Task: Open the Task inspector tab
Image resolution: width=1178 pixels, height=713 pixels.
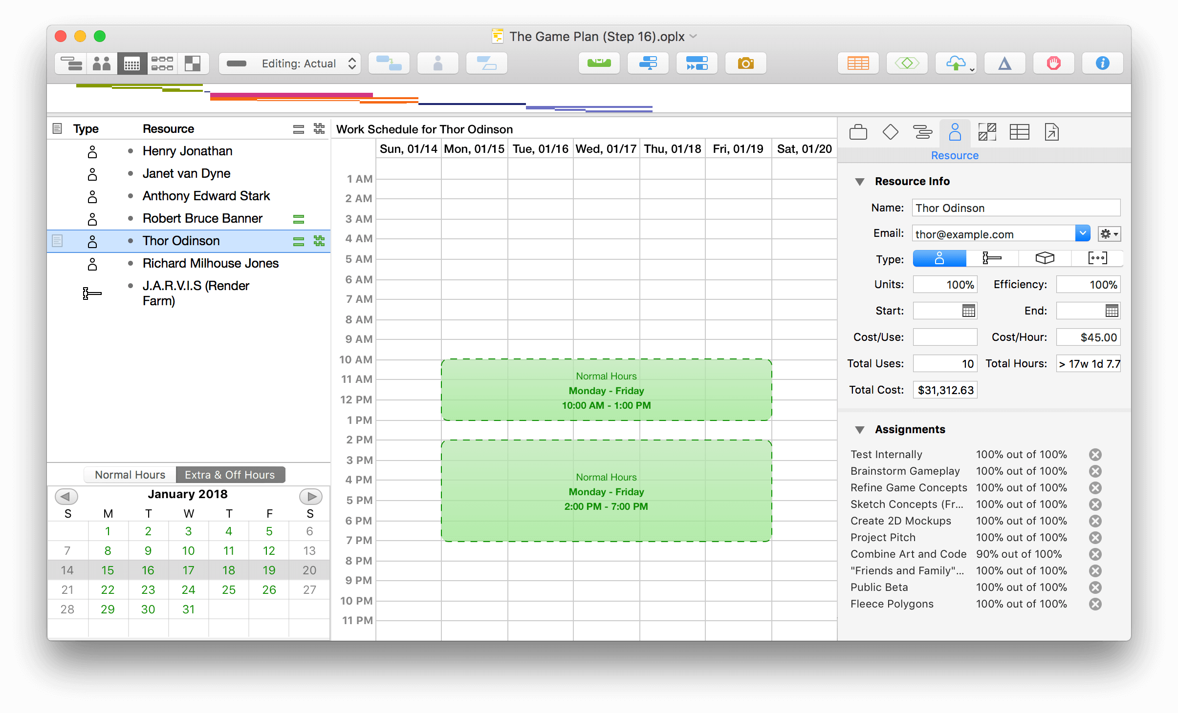Action: point(923,132)
